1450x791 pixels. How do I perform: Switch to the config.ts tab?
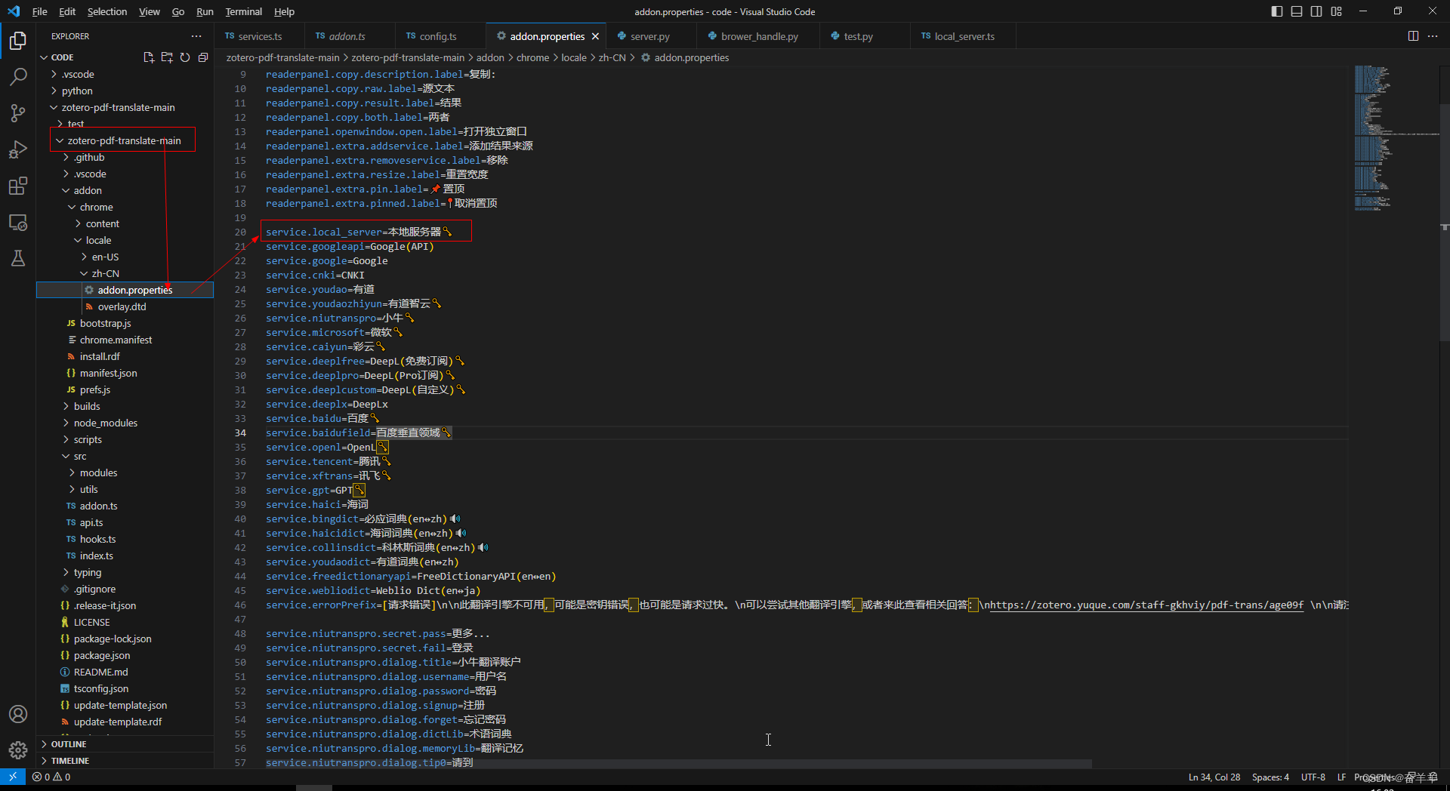click(x=438, y=36)
